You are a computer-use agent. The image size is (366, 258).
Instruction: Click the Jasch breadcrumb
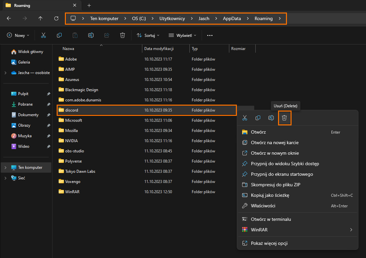[204, 18]
